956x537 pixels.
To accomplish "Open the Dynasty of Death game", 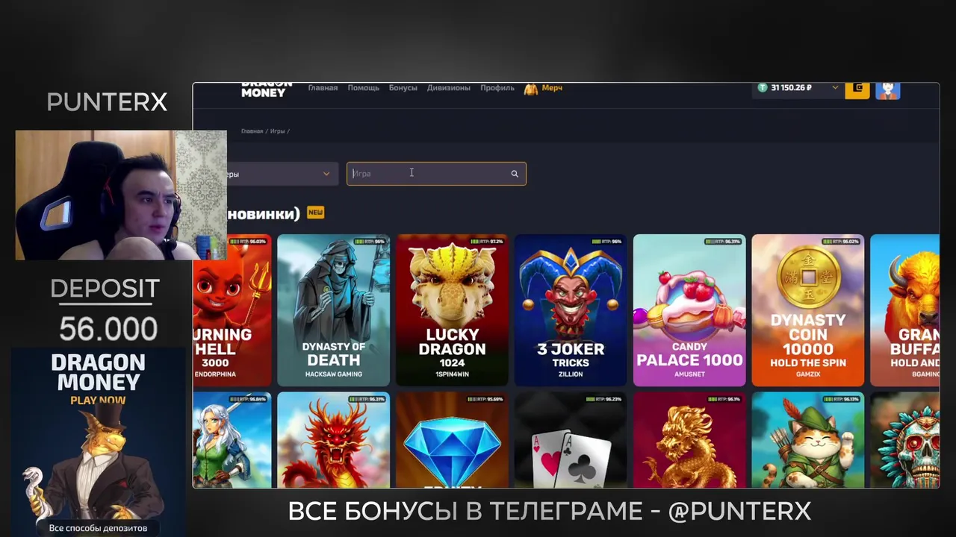I will (333, 310).
